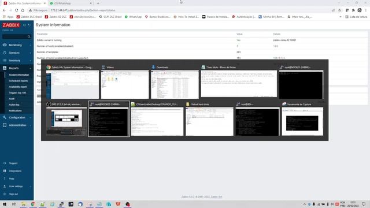The width and height of the screenshot is (370, 208).
Task: Open the Extensions puzzle icon
Action: point(353,10)
